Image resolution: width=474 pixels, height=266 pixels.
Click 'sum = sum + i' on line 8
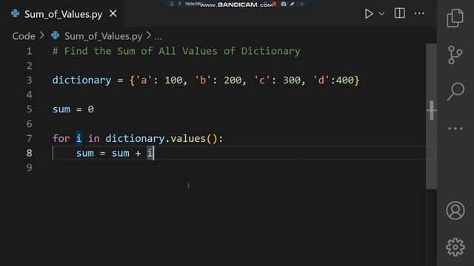coord(115,153)
